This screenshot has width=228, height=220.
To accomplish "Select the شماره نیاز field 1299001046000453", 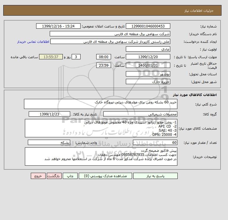I will click(x=148, y=26).
